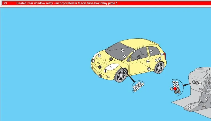Image resolution: width=211 pixels, height=121 pixels.
Task: Click marker 28 in the front wheel cluster
Action: tap(135, 90)
